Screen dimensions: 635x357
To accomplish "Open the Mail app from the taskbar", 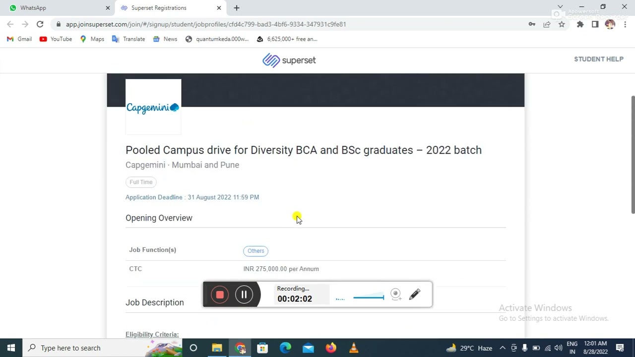I will tap(308, 348).
